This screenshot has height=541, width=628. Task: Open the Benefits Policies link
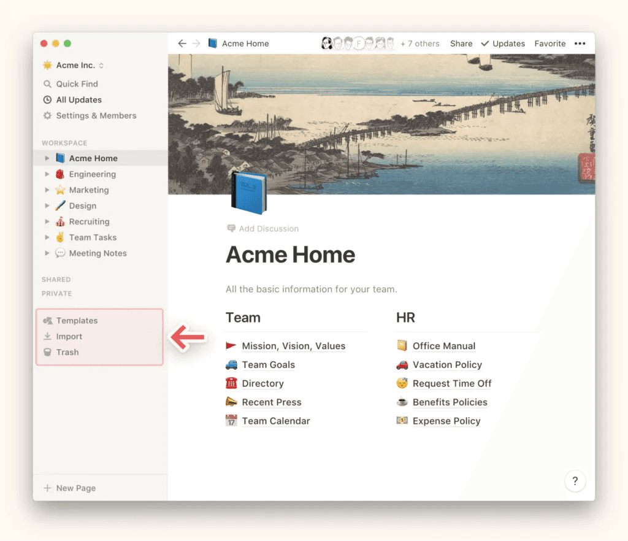coord(450,402)
